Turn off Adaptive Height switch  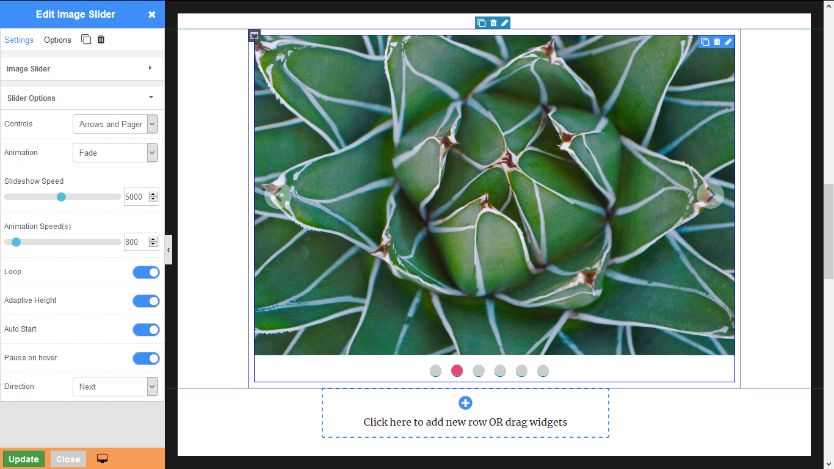click(146, 301)
